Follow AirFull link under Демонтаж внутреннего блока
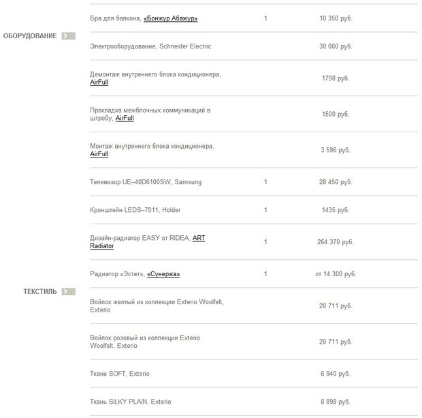 [x=99, y=83]
